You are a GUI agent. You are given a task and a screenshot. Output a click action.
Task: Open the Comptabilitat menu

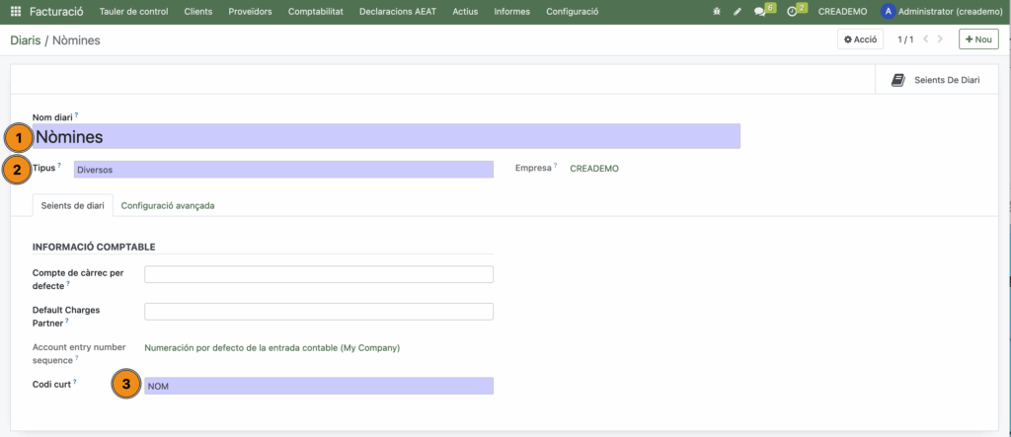(x=315, y=12)
